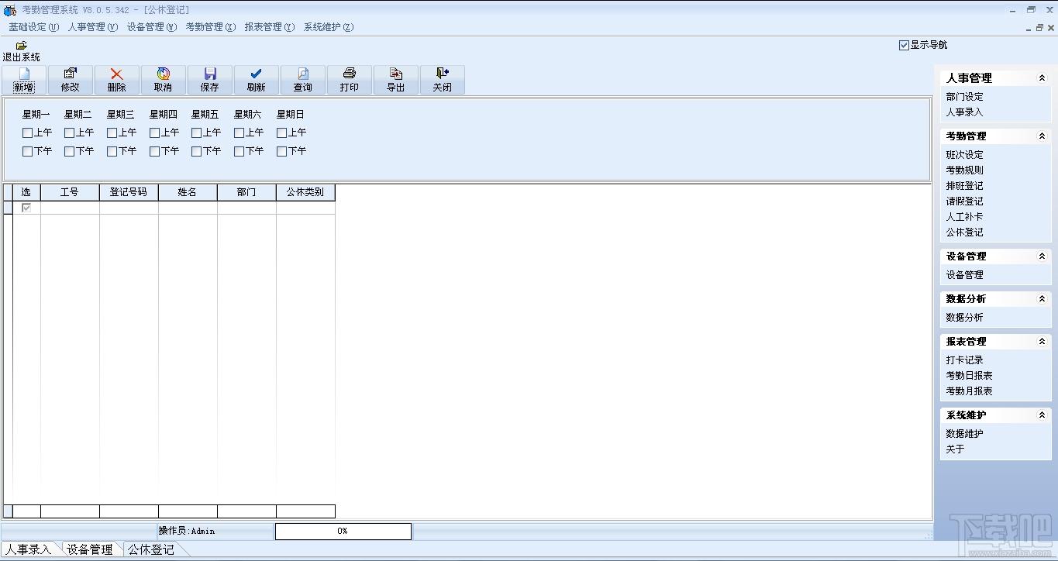1058x561 pixels.
Task: Click the 登记号码 column header
Action: click(x=129, y=192)
